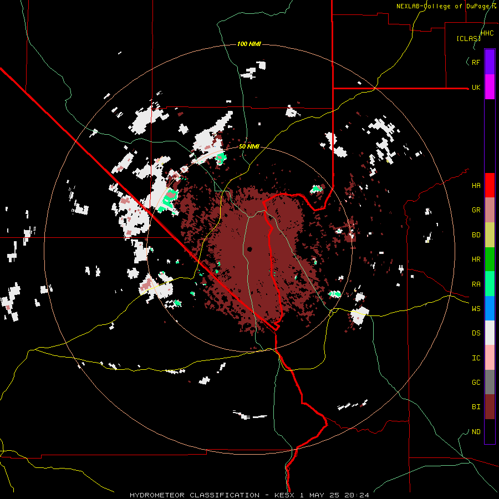Click the IC legend label
Screen dimensions: 499x499
tap(476, 358)
